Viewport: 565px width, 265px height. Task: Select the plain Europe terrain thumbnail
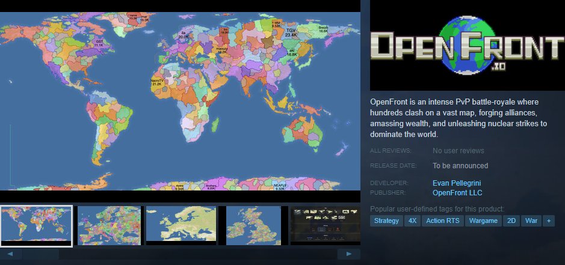[181, 226]
